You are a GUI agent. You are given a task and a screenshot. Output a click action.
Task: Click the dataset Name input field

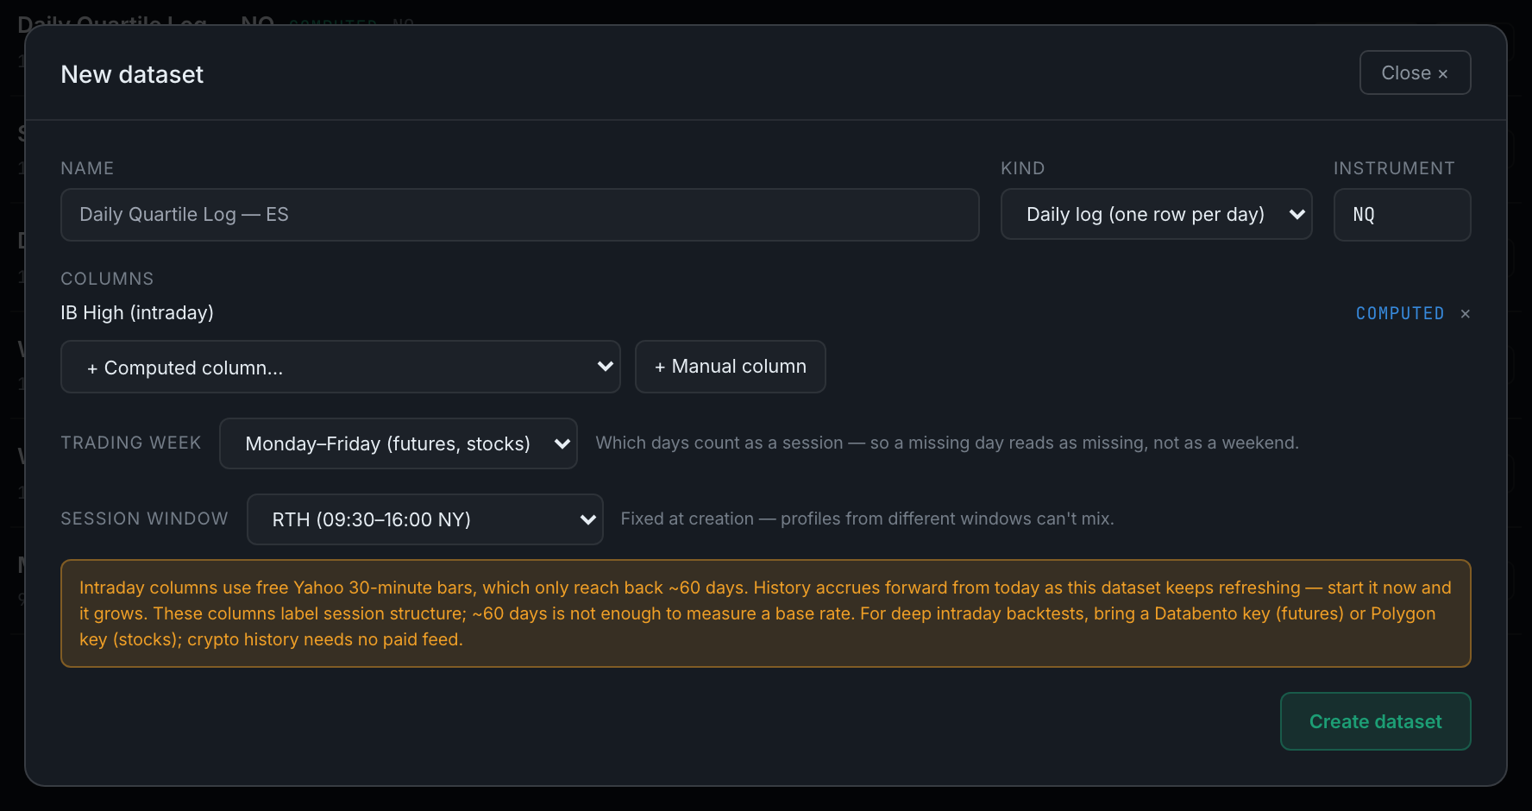(x=519, y=215)
